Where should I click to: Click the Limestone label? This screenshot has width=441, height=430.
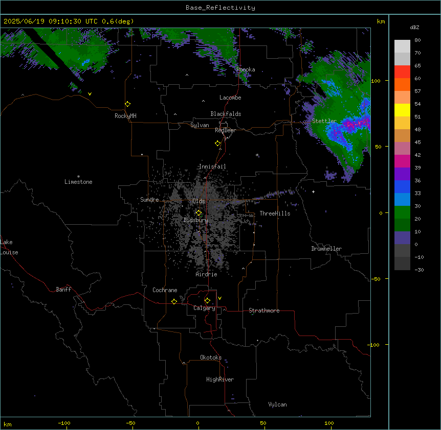78,182
